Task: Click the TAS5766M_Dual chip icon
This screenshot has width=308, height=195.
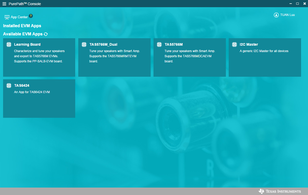Action: point(84,44)
